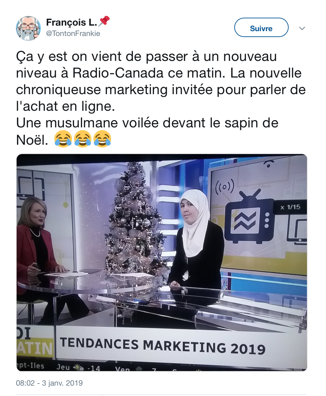The width and height of the screenshot is (326, 396).
Task: Click François L. profile avatar
Action: 28,28
